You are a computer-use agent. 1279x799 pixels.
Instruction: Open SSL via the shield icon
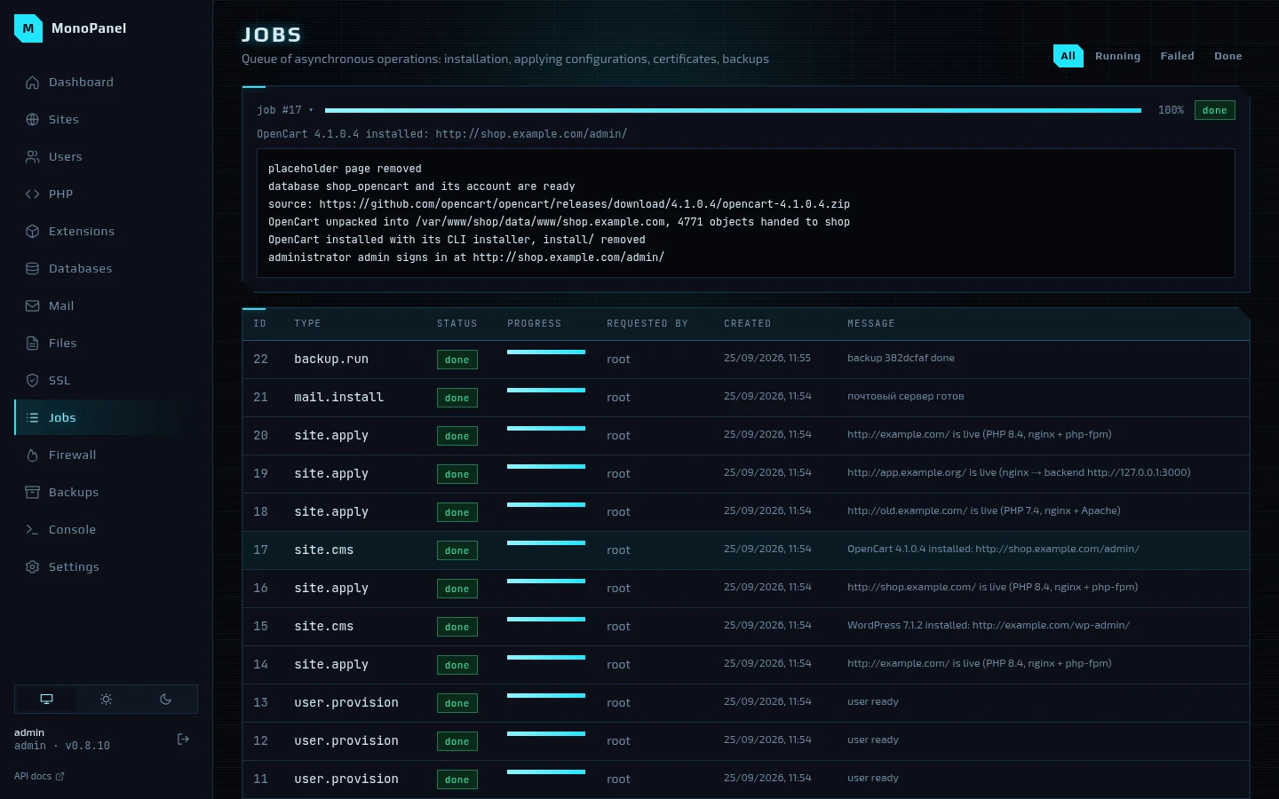[x=33, y=381]
